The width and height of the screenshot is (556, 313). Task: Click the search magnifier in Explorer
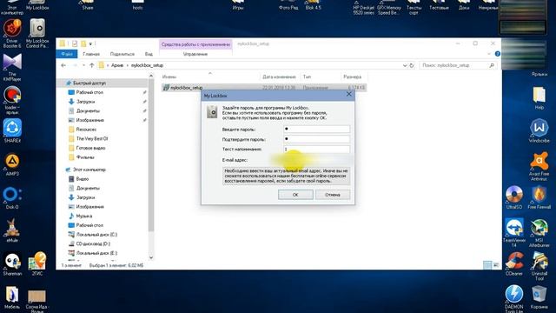click(x=492, y=66)
